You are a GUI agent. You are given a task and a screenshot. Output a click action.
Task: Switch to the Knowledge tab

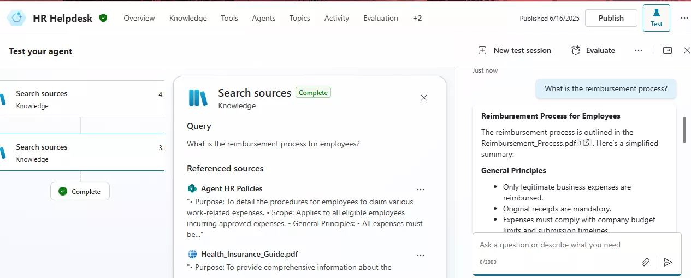click(x=188, y=18)
